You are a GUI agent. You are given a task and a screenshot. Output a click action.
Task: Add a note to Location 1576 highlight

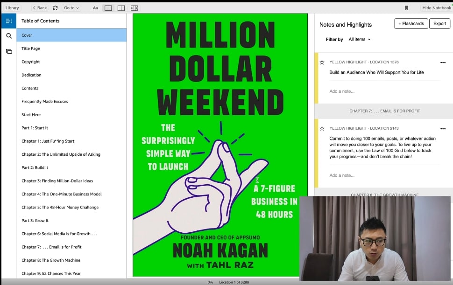coord(342,91)
